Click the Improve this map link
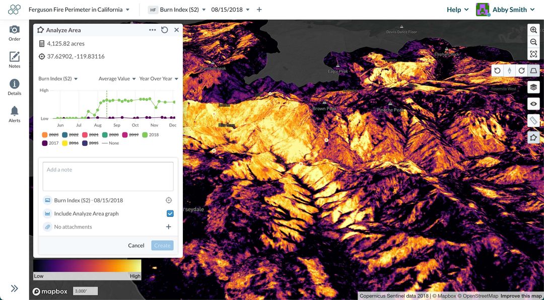This screenshot has width=544, height=300. coord(521,295)
